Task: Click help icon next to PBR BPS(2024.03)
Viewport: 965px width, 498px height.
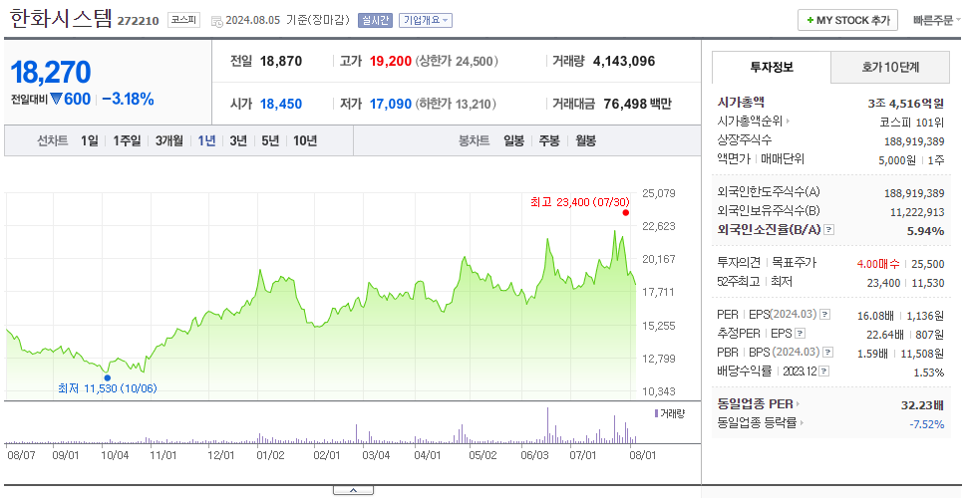Action: click(828, 353)
